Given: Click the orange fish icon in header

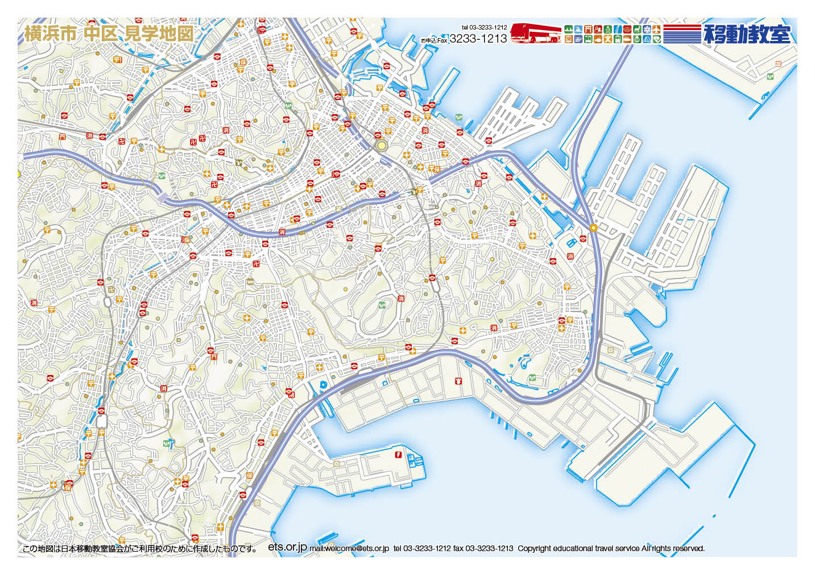Looking at the screenshot, I should point(597,39).
